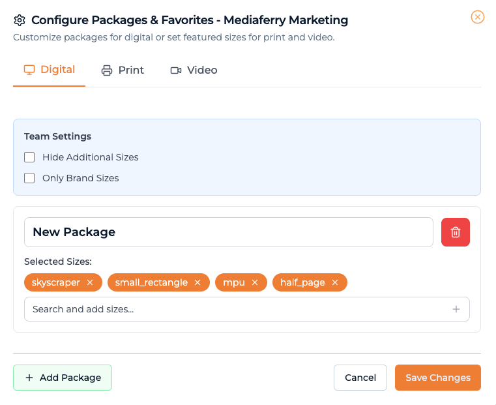Viewport: 496px width, 405px height.
Task: Switch to the Digital tab
Action: 50,70
